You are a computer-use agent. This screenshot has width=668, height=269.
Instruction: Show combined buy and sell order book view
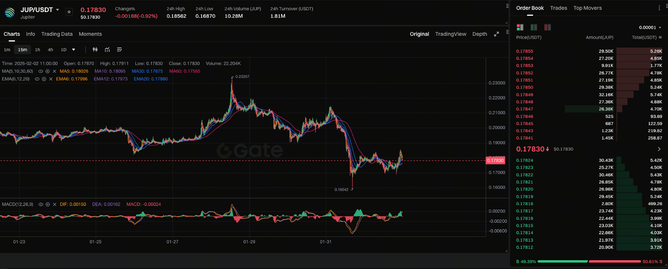tap(520, 27)
